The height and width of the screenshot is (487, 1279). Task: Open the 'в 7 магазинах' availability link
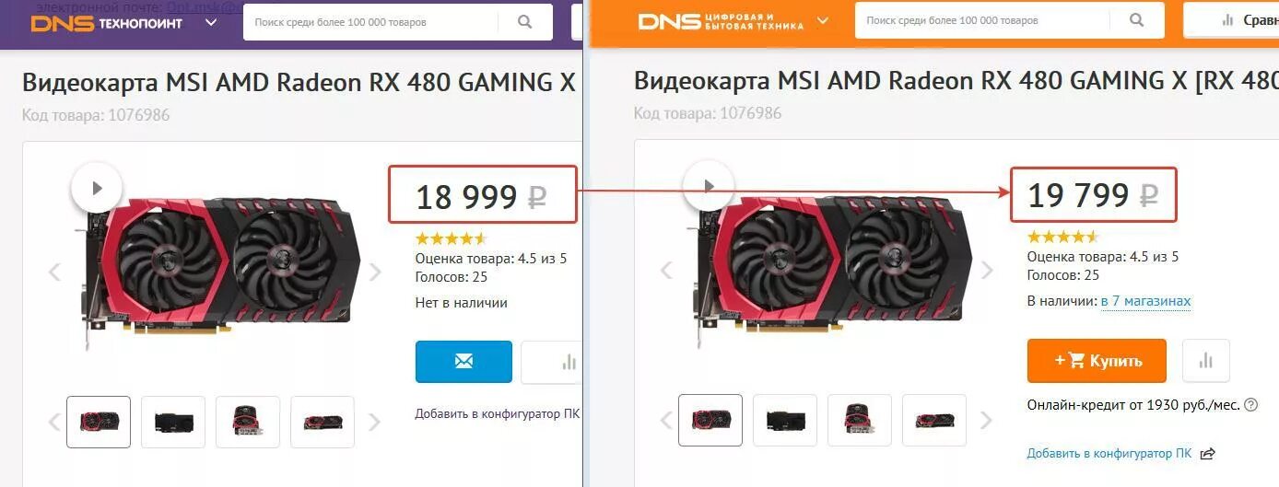point(1145,301)
